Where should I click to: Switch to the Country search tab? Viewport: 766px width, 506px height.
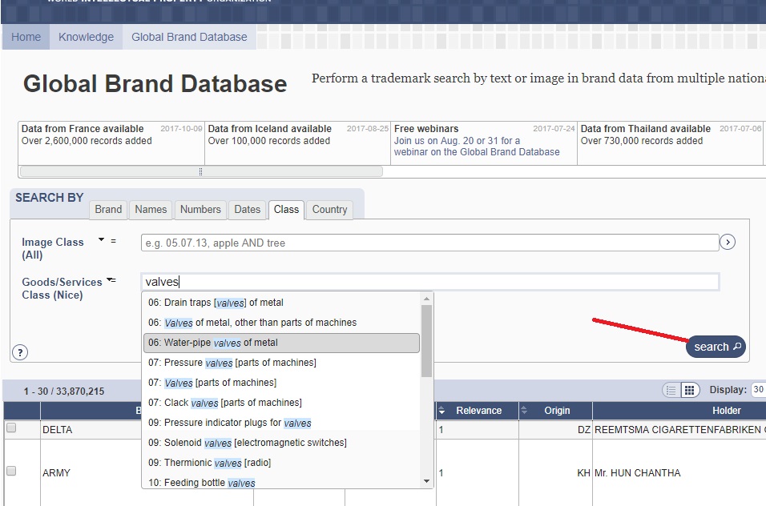[x=329, y=210]
